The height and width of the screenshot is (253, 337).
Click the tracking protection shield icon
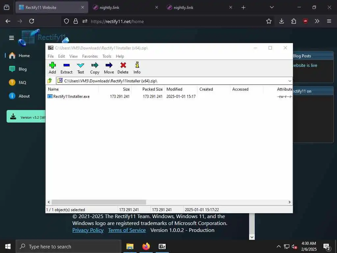(x=66, y=21)
